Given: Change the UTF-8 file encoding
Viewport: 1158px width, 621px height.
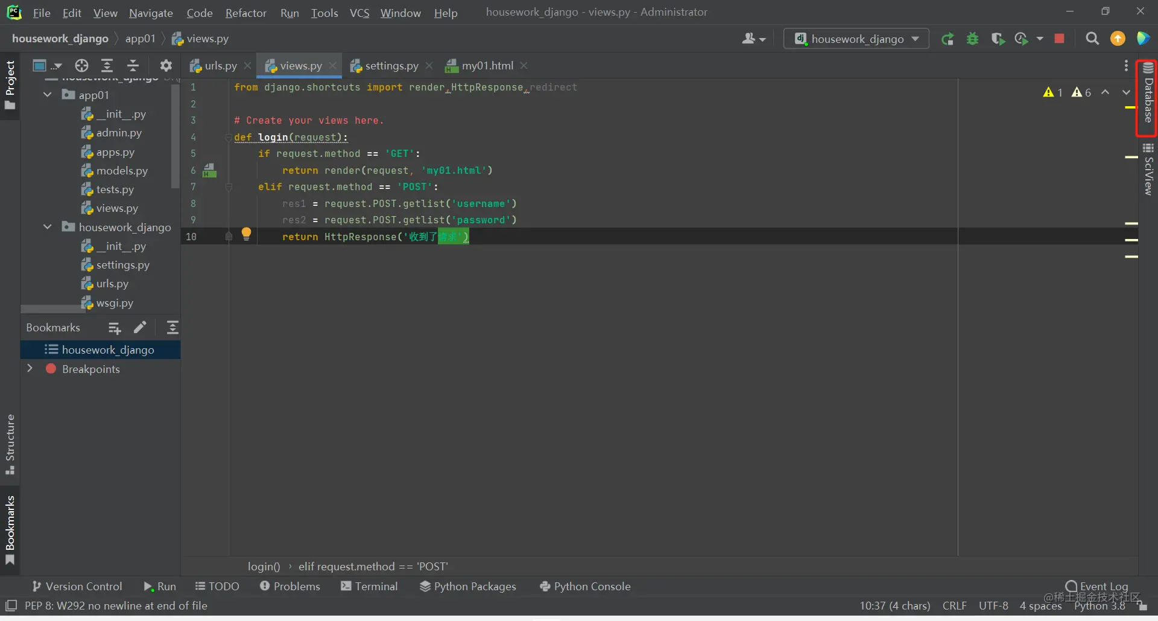Looking at the screenshot, I should [993, 605].
